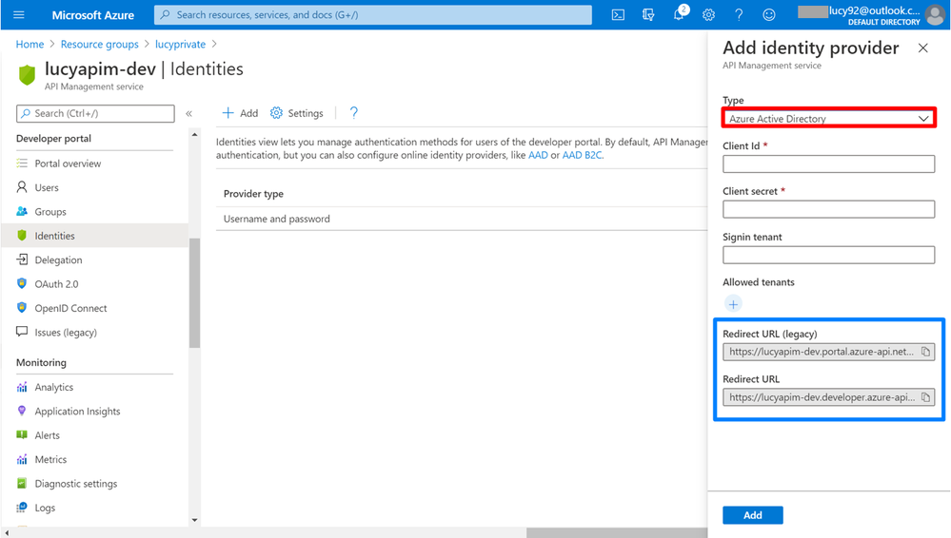Focus the sidebar Search (Ctrl+/) box
951x538 pixels.
[x=95, y=113]
